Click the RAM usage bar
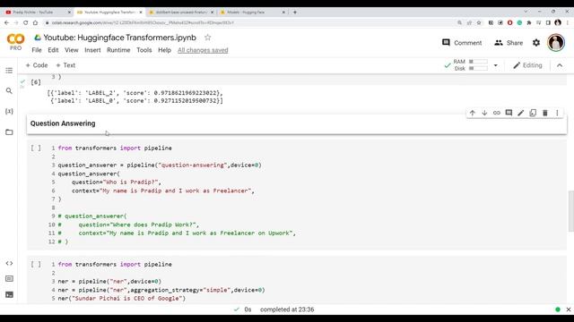 478,62
